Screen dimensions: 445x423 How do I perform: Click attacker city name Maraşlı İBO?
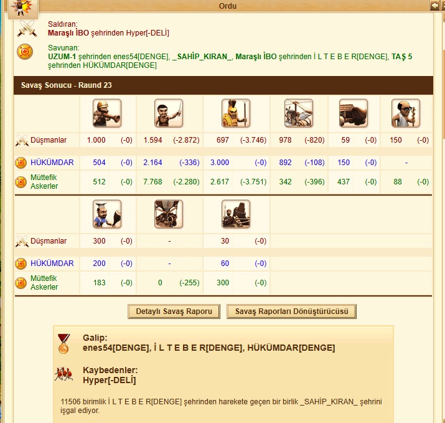pyautogui.click(x=68, y=33)
